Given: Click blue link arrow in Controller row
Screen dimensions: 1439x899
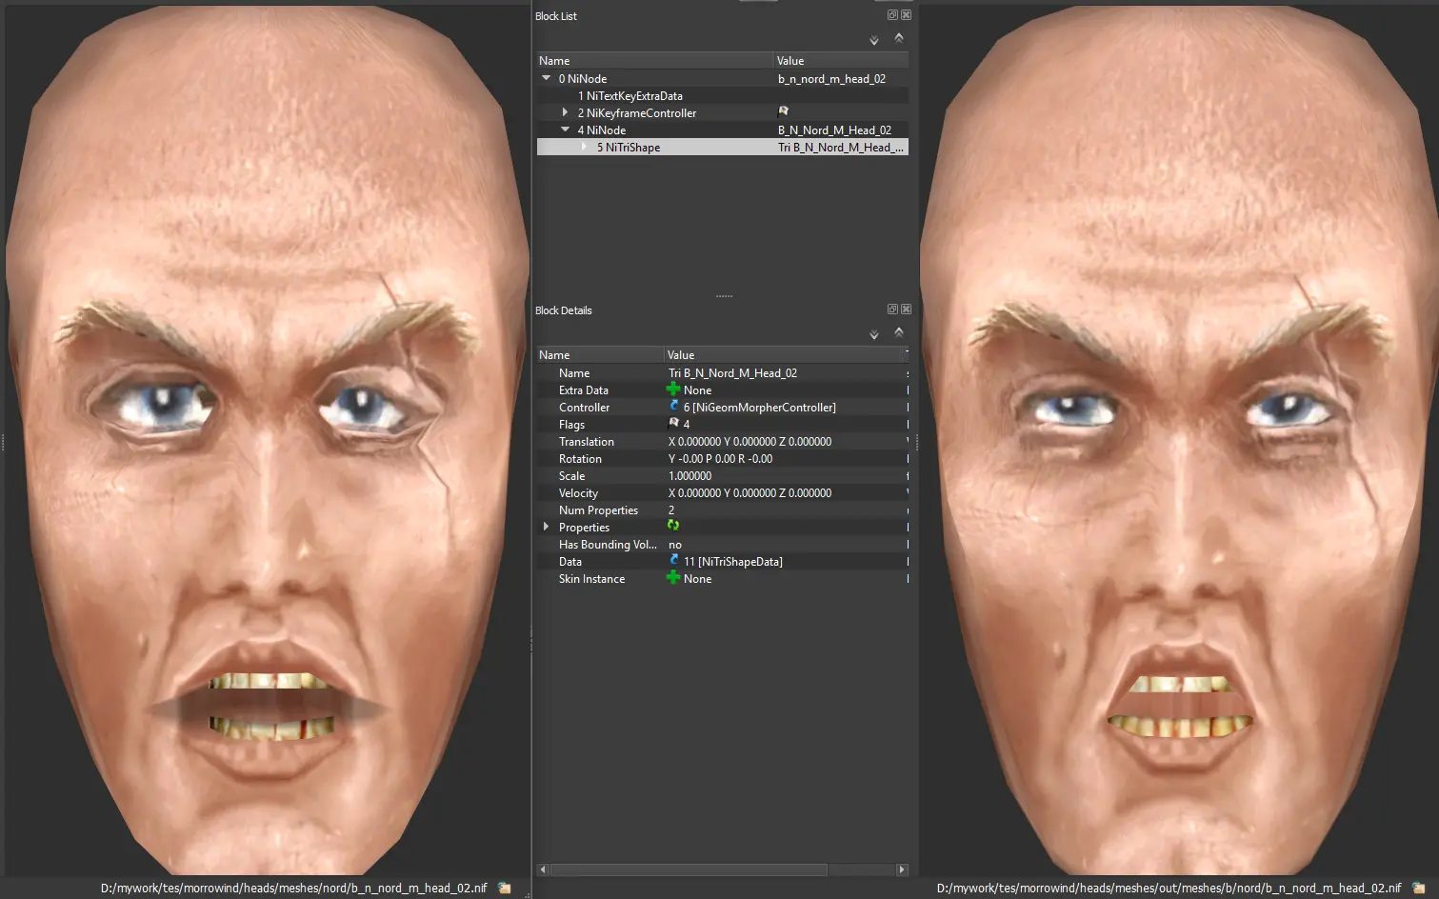Looking at the screenshot, I should [674, 406].
